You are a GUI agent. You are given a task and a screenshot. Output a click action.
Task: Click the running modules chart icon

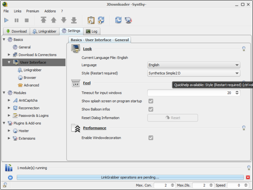9,168
